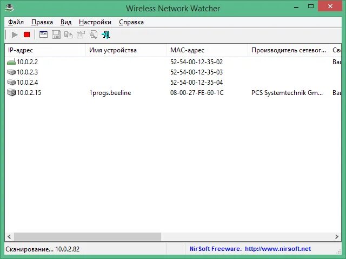
Task: Stop scanning with the red square button
Action: (26, 35)
